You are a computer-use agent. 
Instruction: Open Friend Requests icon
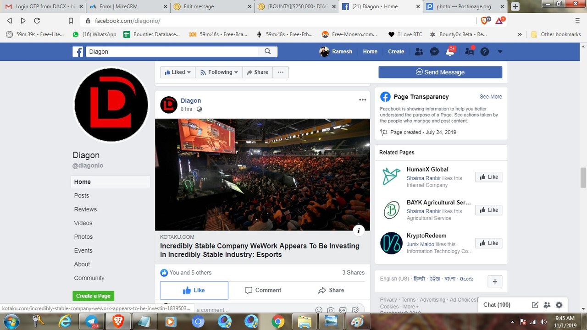pyautogui.click(x=419, y=52)
